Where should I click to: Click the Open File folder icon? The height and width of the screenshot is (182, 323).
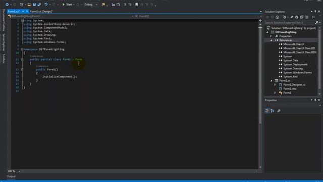29,5
